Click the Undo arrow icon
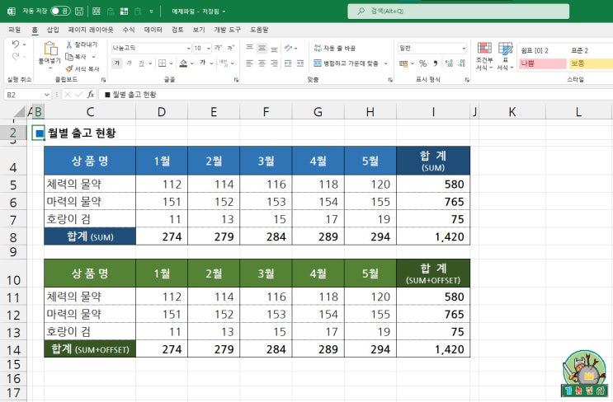Screen dimensions: 613x402 (x=15, y=44)
